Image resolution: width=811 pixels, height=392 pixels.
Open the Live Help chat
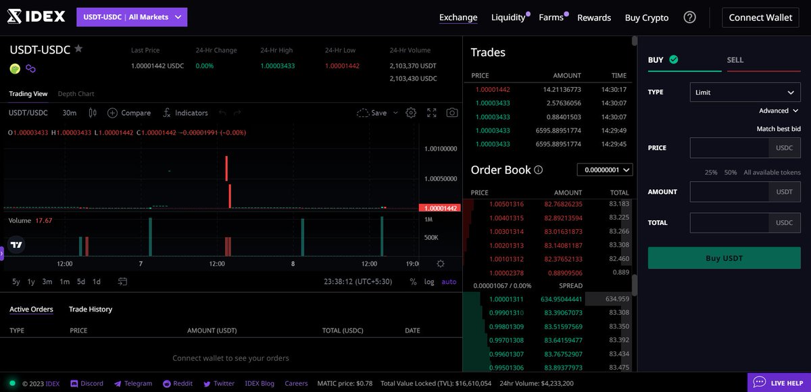[x=779, y=383]
